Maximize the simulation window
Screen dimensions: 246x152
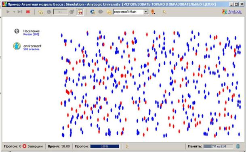[x=236, y=4]
